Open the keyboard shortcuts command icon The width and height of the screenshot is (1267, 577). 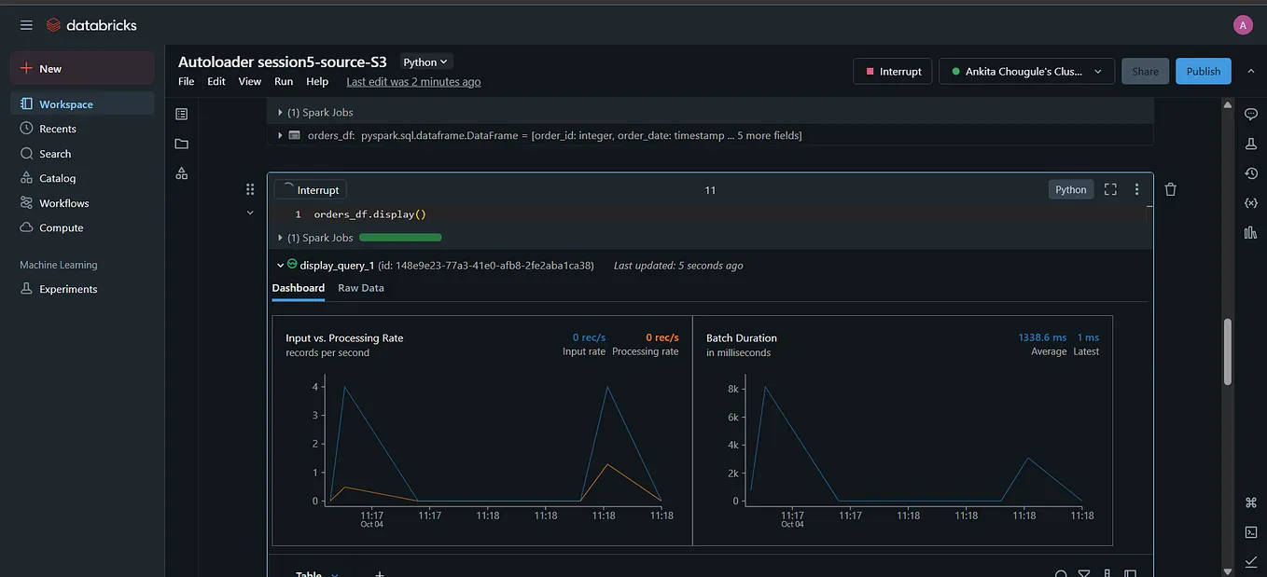(x=1250, y=501)
